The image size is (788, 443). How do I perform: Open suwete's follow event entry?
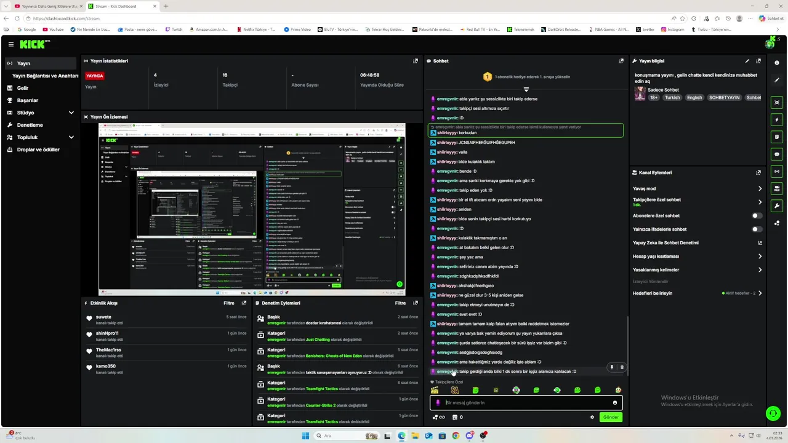[x=167, y=319]
